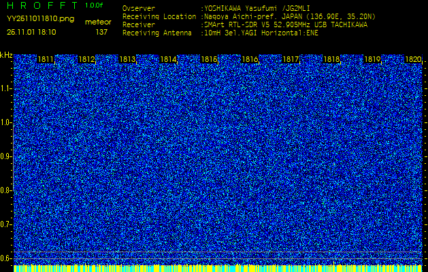Click the Receiver description line
This screenshot has width=428, height=272.
pos(245,25)
